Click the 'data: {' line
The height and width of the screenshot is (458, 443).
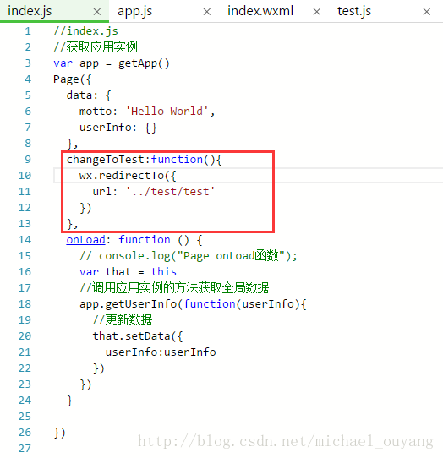tap(89, 95)
